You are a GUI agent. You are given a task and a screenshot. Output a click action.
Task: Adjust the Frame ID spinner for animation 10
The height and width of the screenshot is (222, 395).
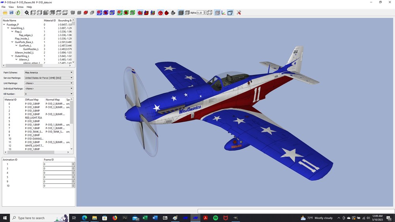pyautogui.click(x=73, y=186)
